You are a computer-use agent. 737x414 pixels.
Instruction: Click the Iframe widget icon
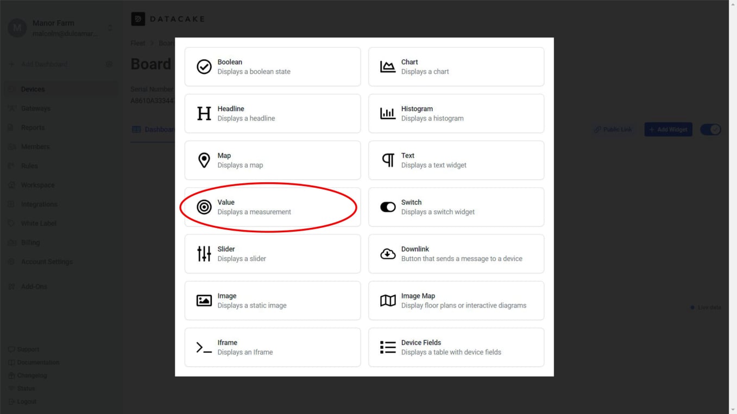pos(204,347)
